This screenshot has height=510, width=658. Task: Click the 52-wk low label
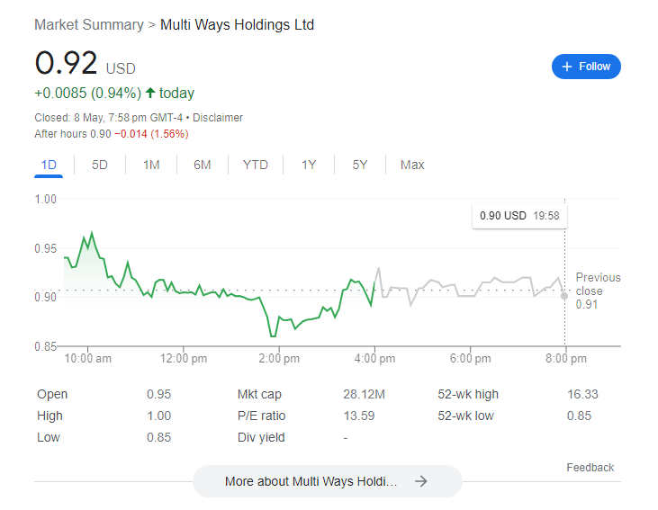465,416
